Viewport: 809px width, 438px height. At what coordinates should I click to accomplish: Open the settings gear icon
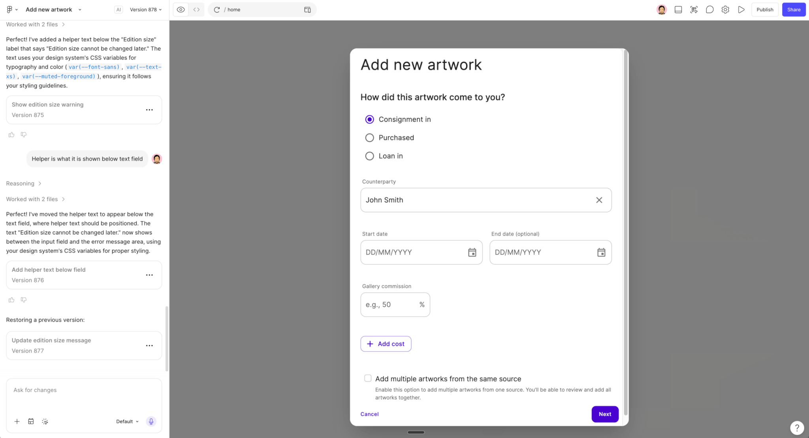click(725, 9)
